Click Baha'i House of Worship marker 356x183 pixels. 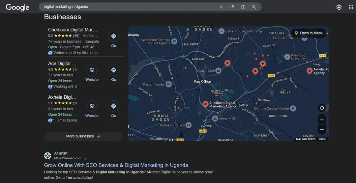222,31
